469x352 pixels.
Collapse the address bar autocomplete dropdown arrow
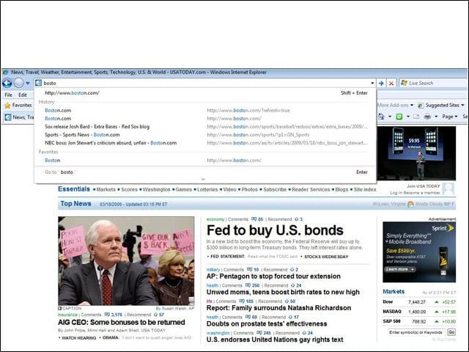[x=372, y=83]
